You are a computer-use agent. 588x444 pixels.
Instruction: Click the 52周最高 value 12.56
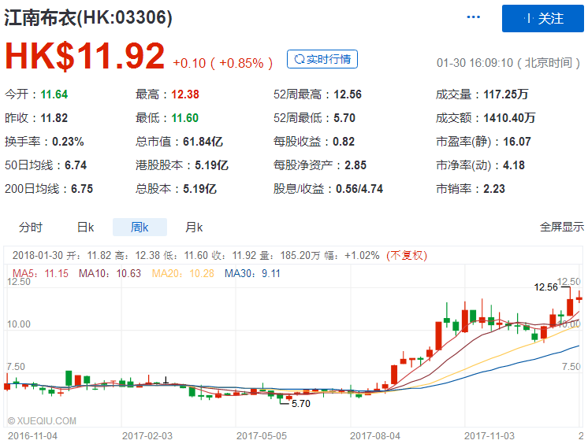pos(348,94)
